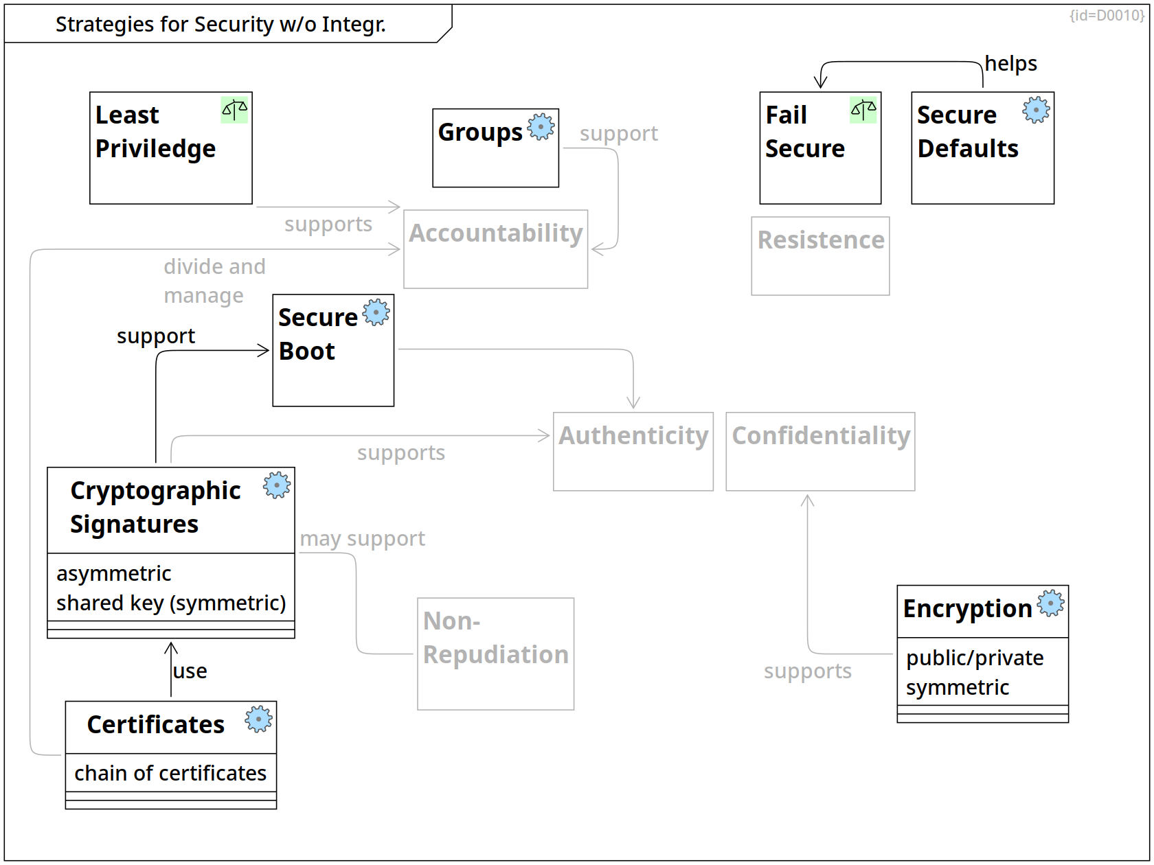Click the 'public/private' attribute in Encryption

coord(975,658)
